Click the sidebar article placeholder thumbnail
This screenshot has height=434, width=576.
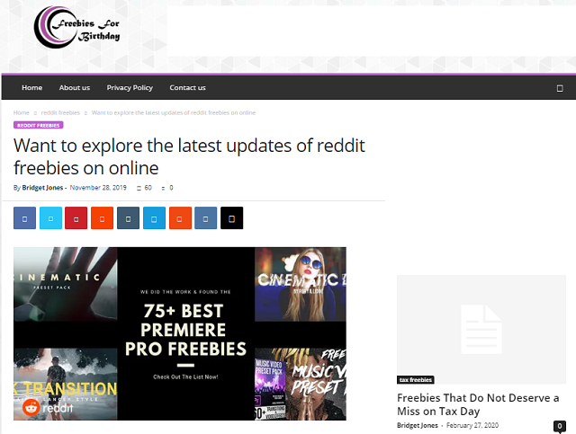tap(481, 330)
